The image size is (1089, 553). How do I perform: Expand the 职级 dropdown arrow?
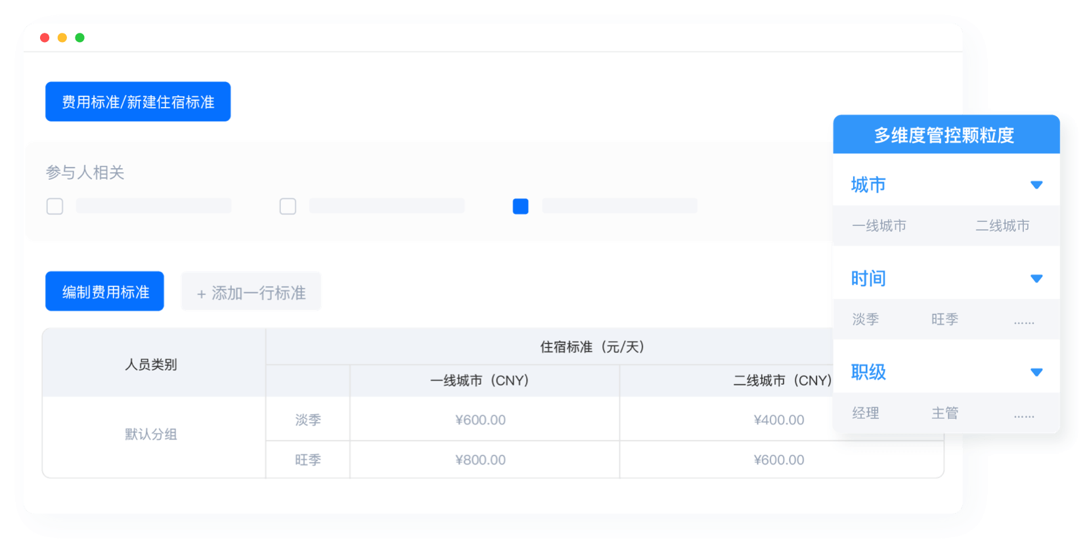(1036, 372)
